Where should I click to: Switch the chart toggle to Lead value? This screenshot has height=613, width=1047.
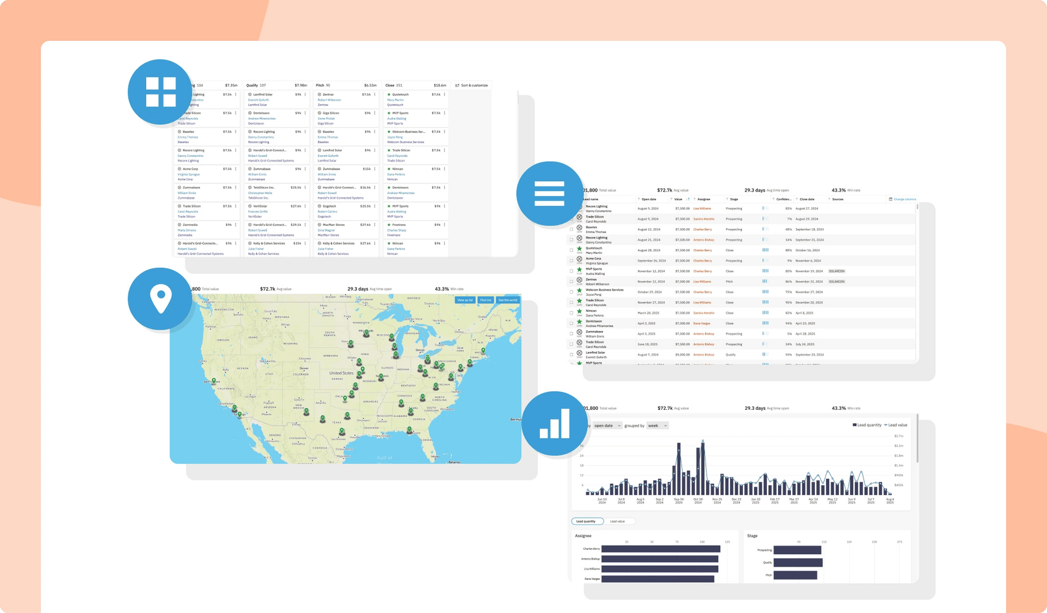(x=618, y=521)
